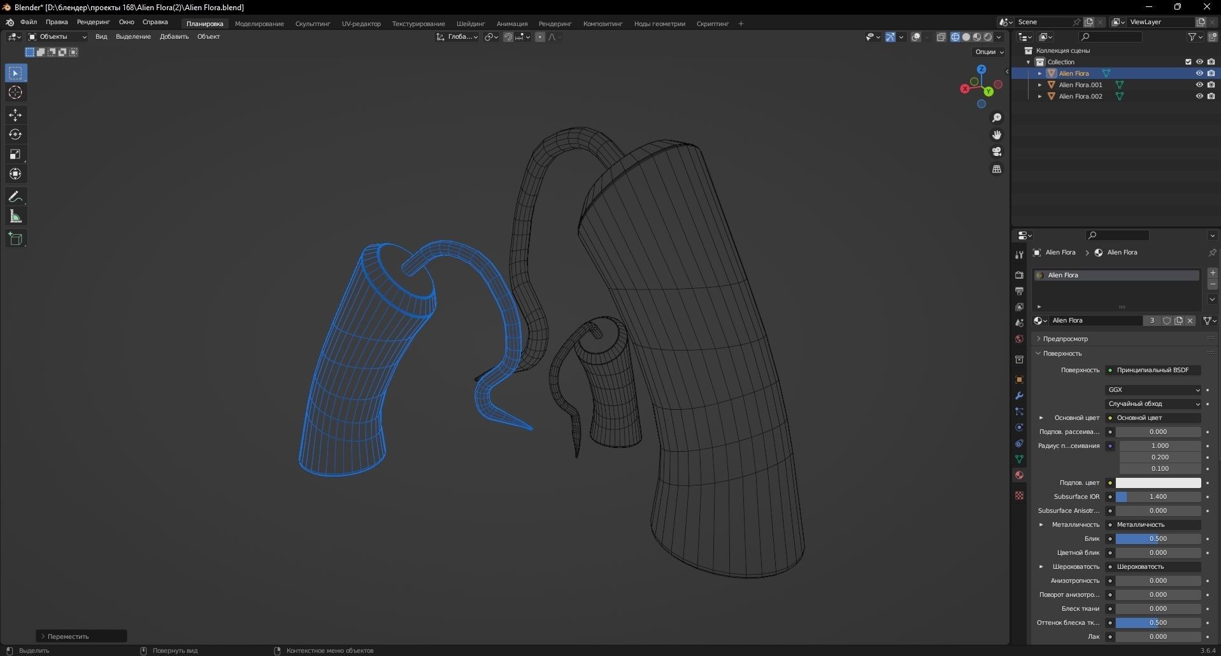
Task: Click the Шероховатость linked input button
Action: 1153,567
